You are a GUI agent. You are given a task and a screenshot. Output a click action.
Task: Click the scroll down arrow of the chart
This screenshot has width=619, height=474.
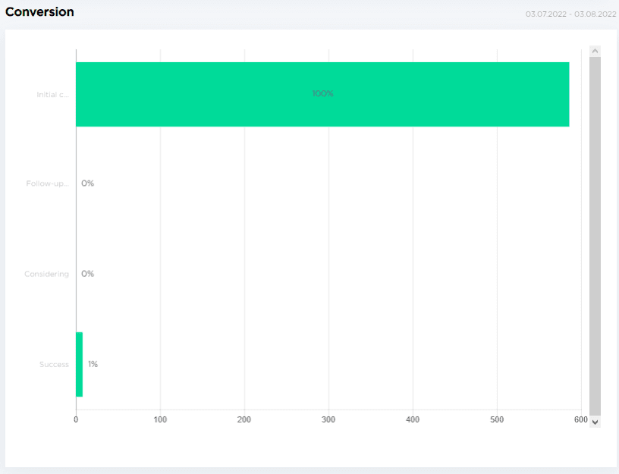click(595, 421)
